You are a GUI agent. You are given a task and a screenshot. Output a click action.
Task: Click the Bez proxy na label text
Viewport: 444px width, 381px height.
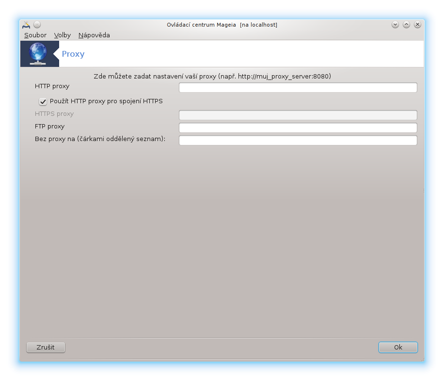(x=100, y=139)
